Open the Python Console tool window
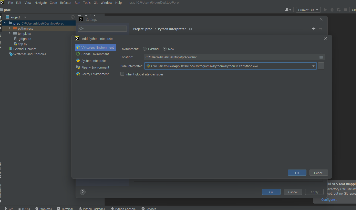The image size is (361, 213). 123,209
